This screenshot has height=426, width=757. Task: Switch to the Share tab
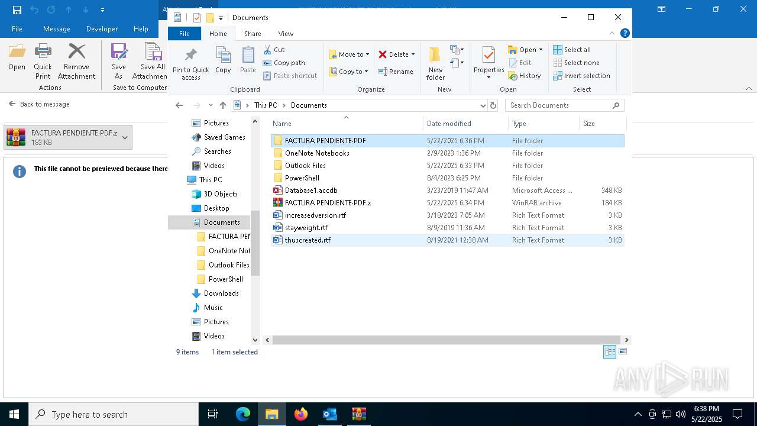[x=253, y=34]
